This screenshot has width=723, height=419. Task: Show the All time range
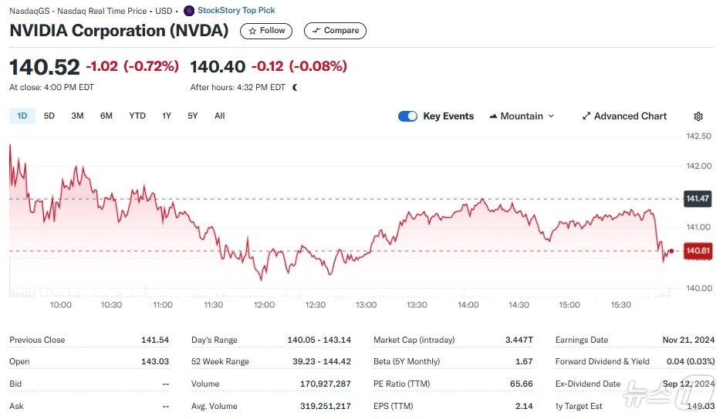click(x=220, y=116)
